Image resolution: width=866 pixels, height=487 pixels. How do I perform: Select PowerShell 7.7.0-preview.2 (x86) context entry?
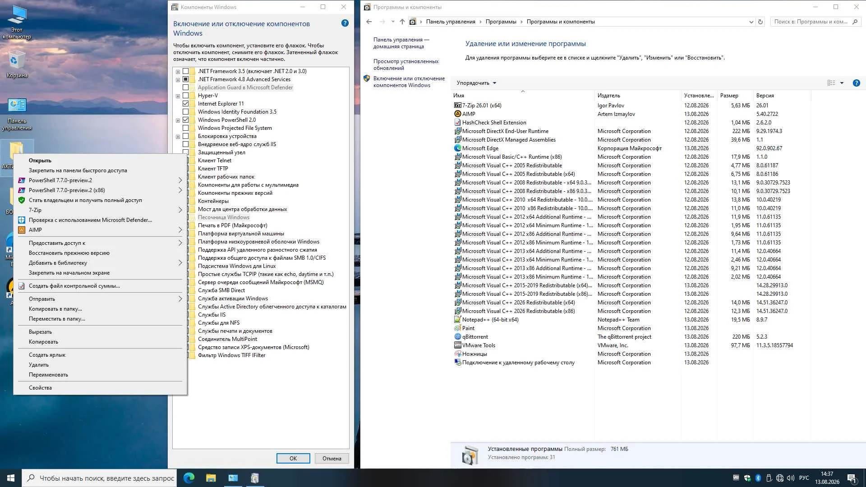(x=100, y=190)
